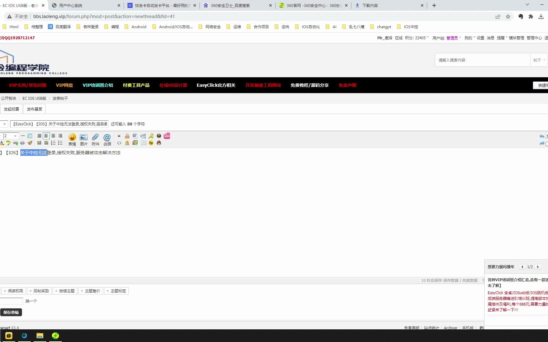Set background color with Bg icon
This screenshot has height=342, width=548.
(151, 143)
